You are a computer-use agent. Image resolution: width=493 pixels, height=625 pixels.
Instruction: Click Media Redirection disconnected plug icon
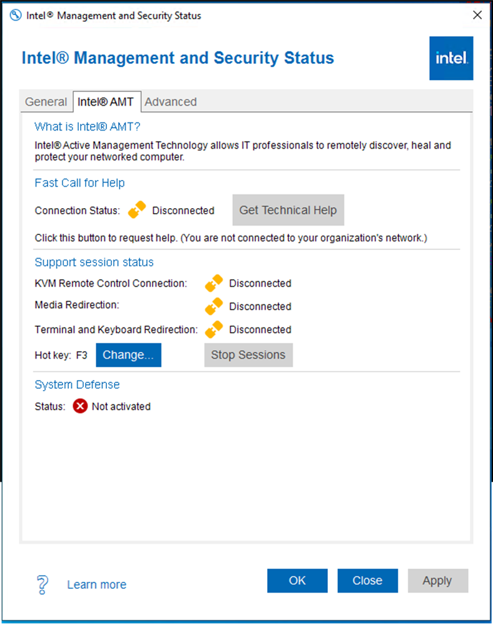coord(214,306)
